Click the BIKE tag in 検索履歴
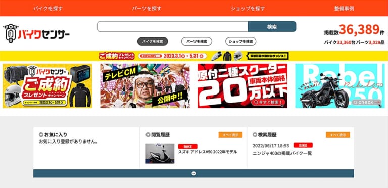 (303, 145)
